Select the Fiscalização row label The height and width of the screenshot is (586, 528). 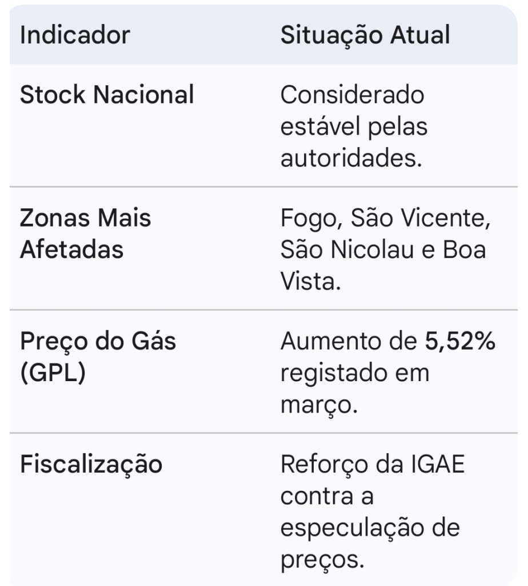pos(91,466)
